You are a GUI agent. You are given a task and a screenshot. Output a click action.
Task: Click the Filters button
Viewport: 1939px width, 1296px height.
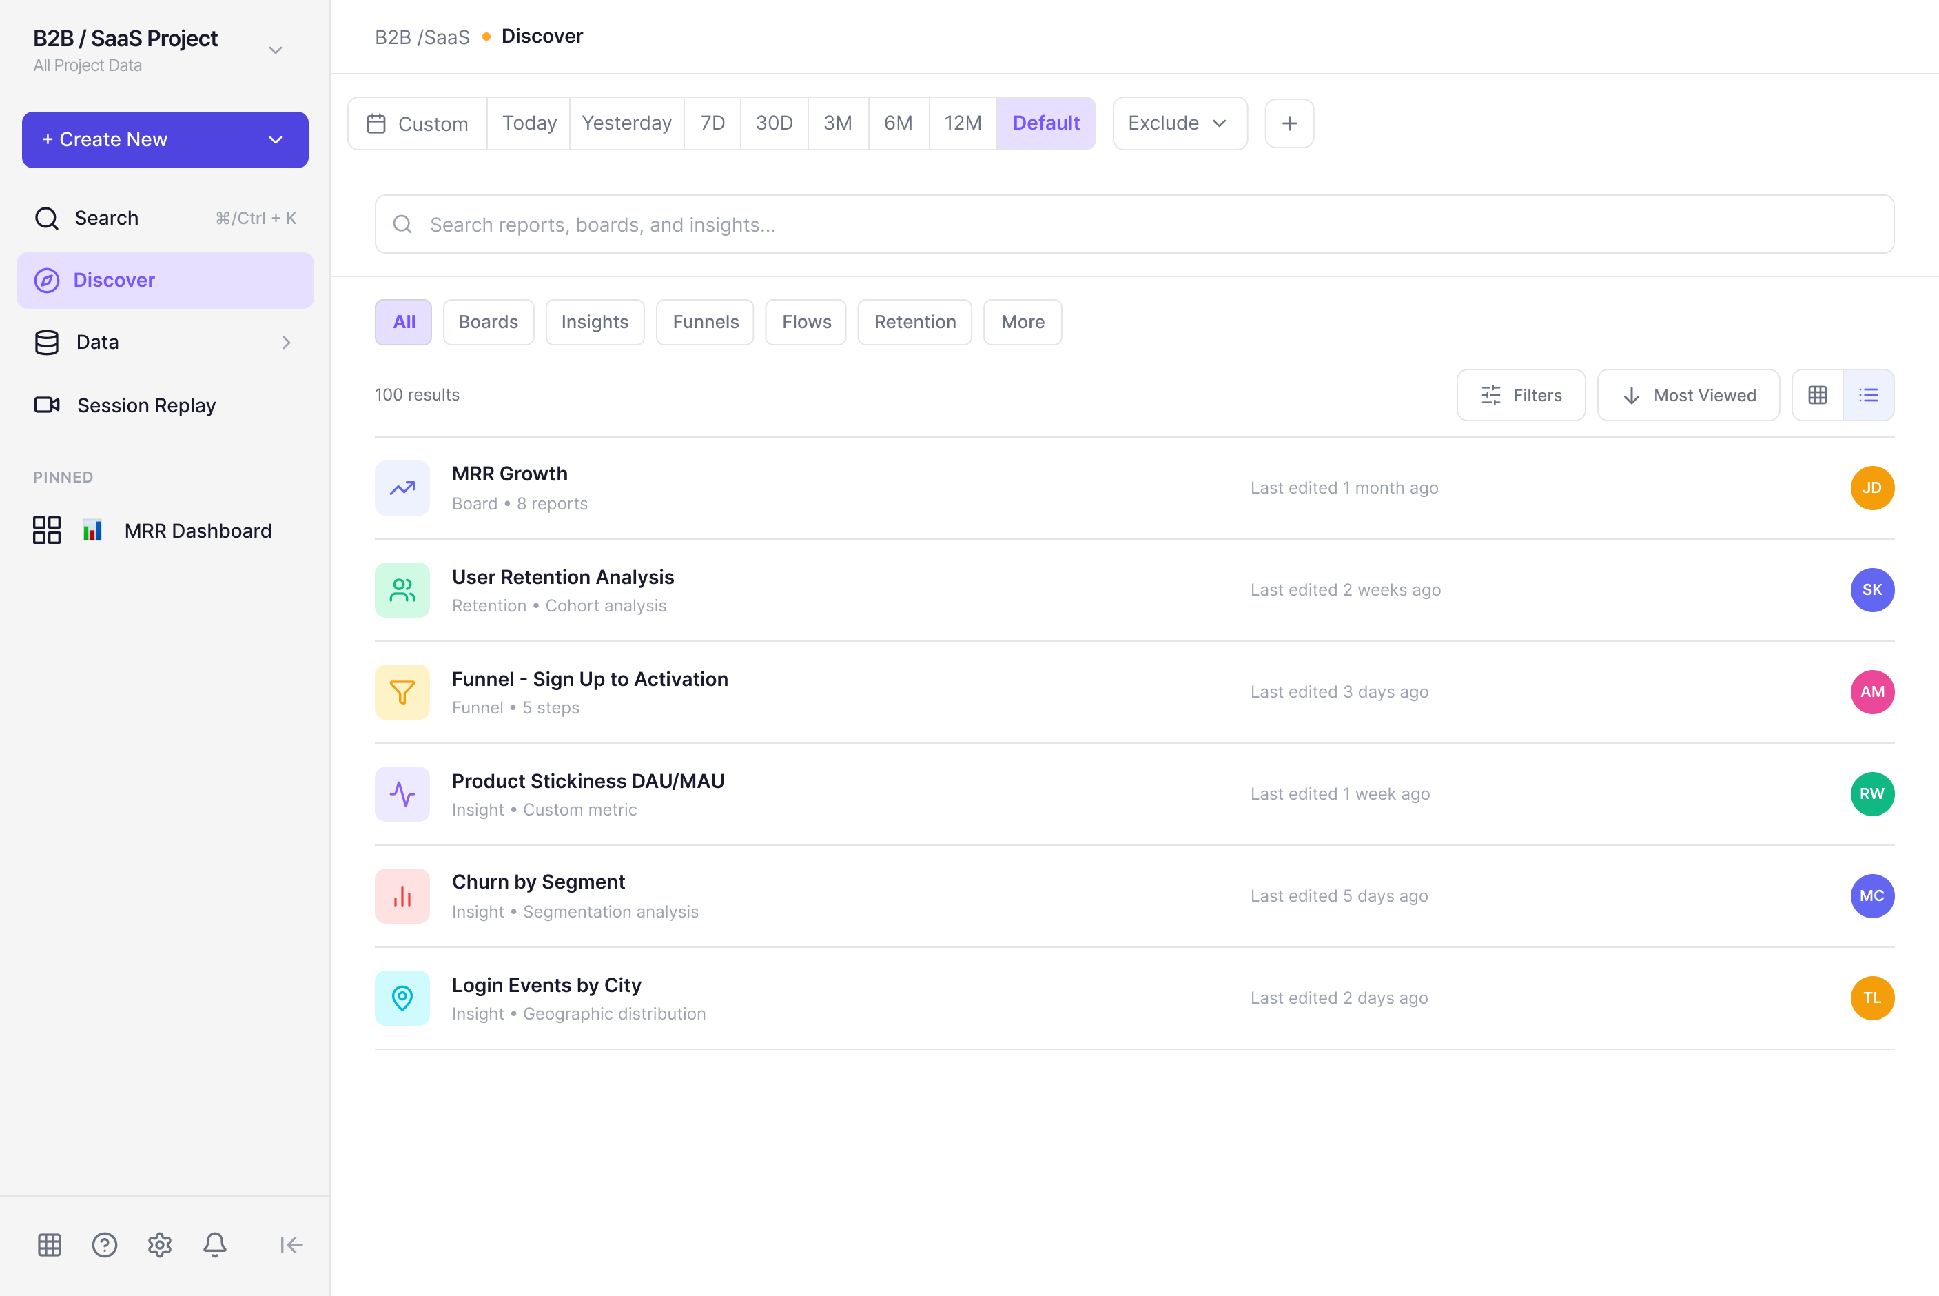(1520, 394)
